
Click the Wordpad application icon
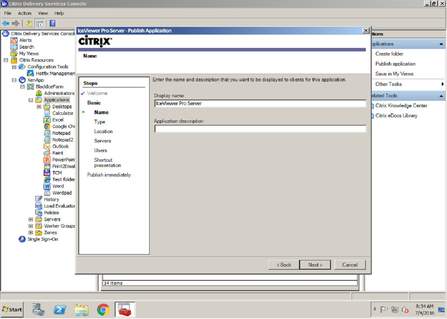[x=47, y=193]
